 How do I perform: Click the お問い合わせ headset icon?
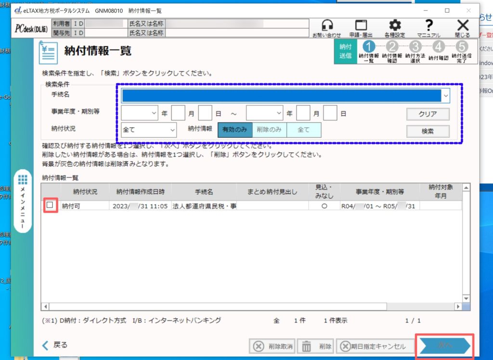[326, 26]
